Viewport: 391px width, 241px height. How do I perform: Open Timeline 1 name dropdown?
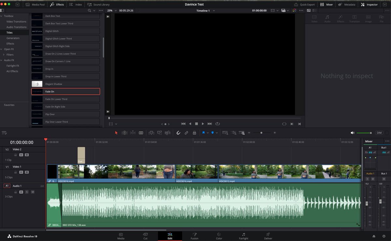(206, 10)
